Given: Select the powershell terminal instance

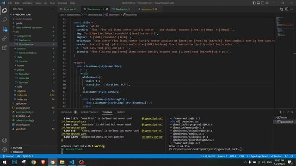Looking at the screenshot, I should click(285, 122).
